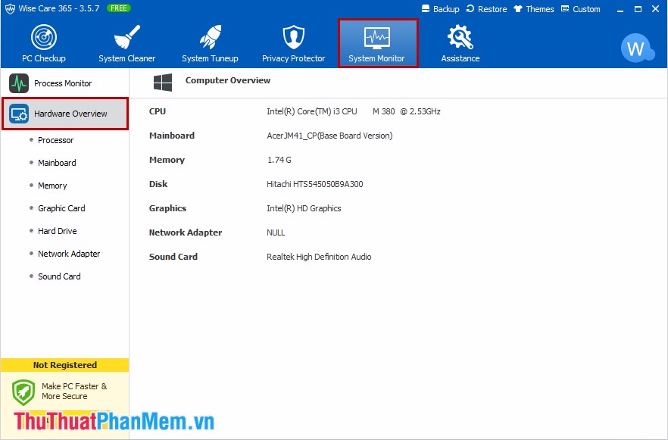Viewport: 668px width, 440px height.
Task: Open Hard Drive details
Action: (58, 231)
